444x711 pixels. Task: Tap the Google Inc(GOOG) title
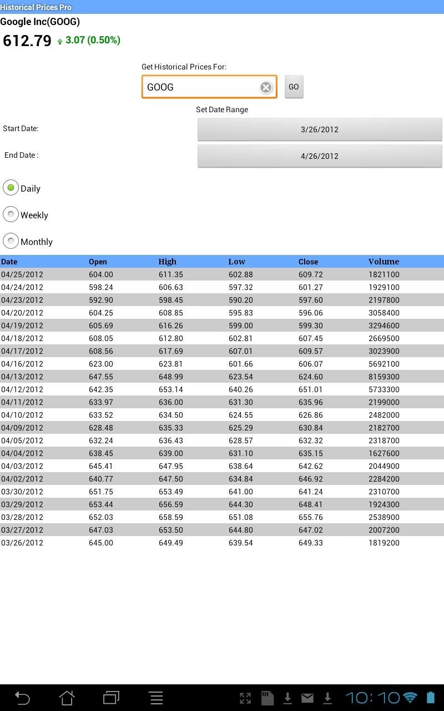pos(40,22)
